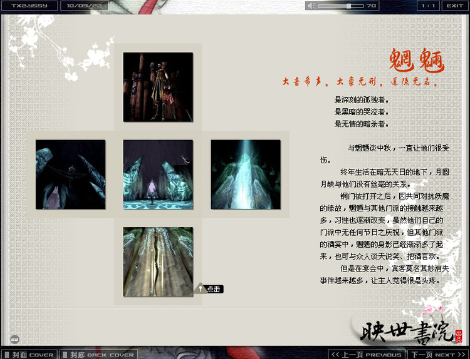Go to 上一页 PREVIOUS page
Image resolution: width=470 pixels, height=359 pixels.
(367, 355)
